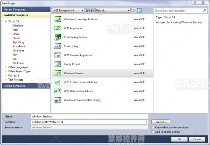Click the "Windows Forms Application" template name
Screen dimensions: 210x145
[80, 19]
